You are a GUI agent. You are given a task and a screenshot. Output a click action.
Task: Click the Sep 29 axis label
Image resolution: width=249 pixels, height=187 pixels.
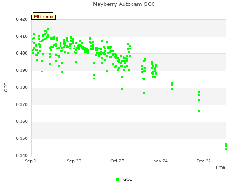pos(74,161)
